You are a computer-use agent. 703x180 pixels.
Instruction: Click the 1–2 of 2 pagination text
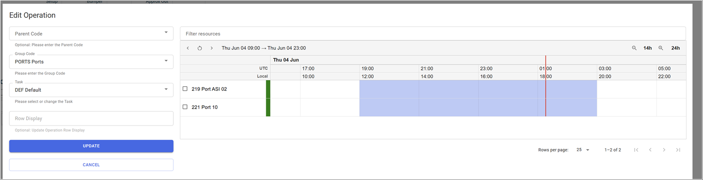coord(613,150)
